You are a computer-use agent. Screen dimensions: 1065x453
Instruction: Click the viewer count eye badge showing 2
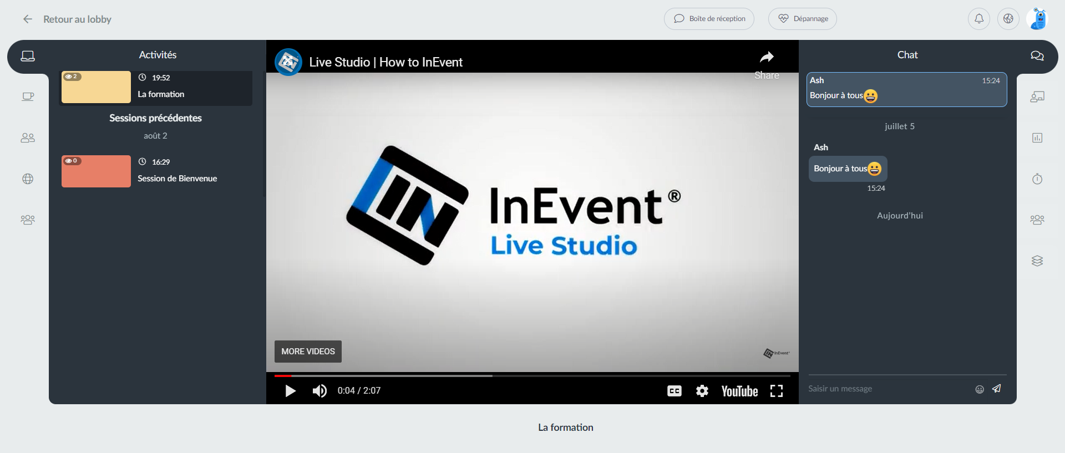click(x=72, y=77)
